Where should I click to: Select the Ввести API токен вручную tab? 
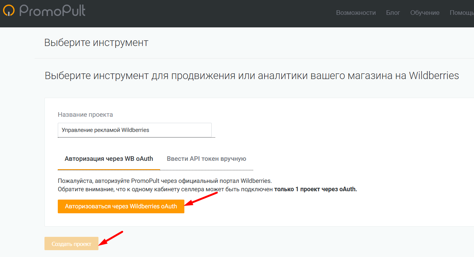click(x=206, y=159)
